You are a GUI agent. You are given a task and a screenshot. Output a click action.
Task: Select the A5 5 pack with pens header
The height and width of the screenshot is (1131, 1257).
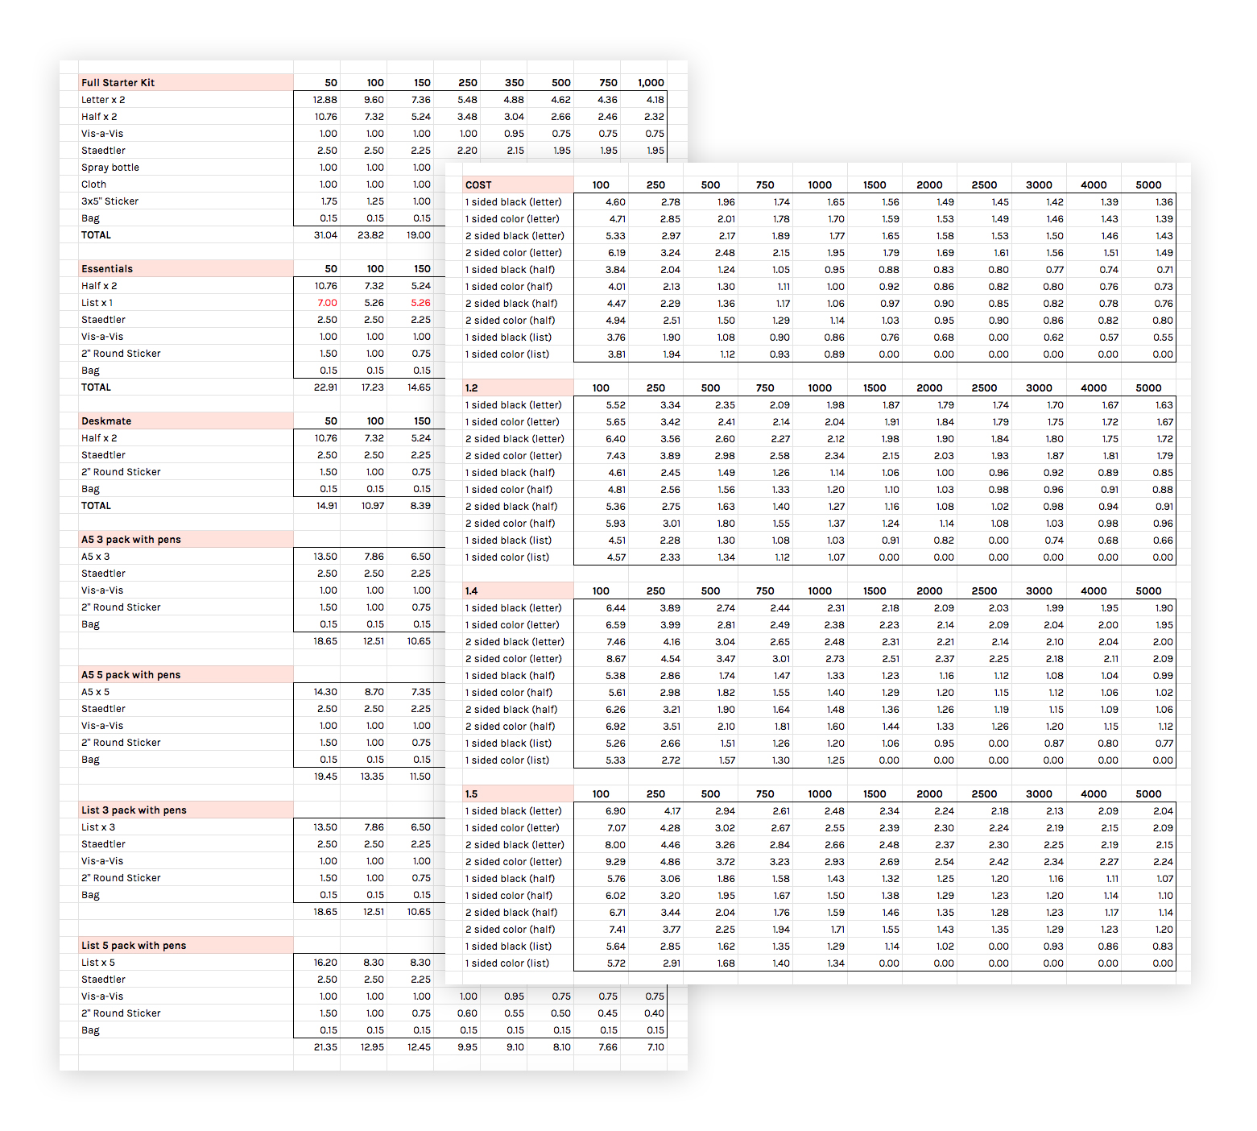[186, 674]
